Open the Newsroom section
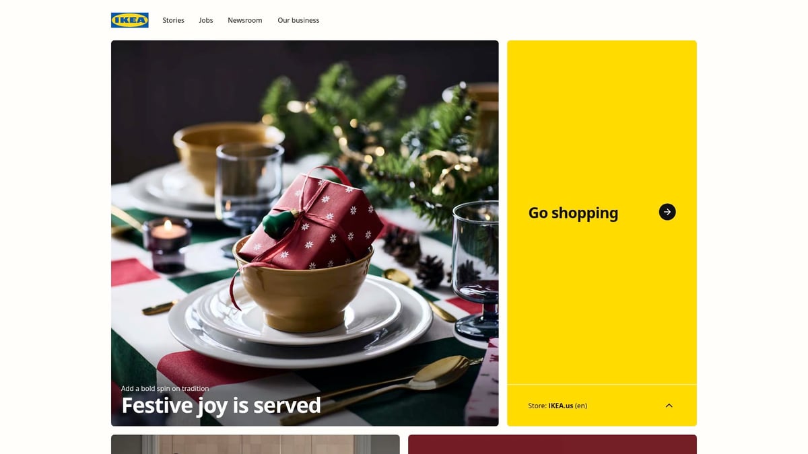 pos(245,20)
